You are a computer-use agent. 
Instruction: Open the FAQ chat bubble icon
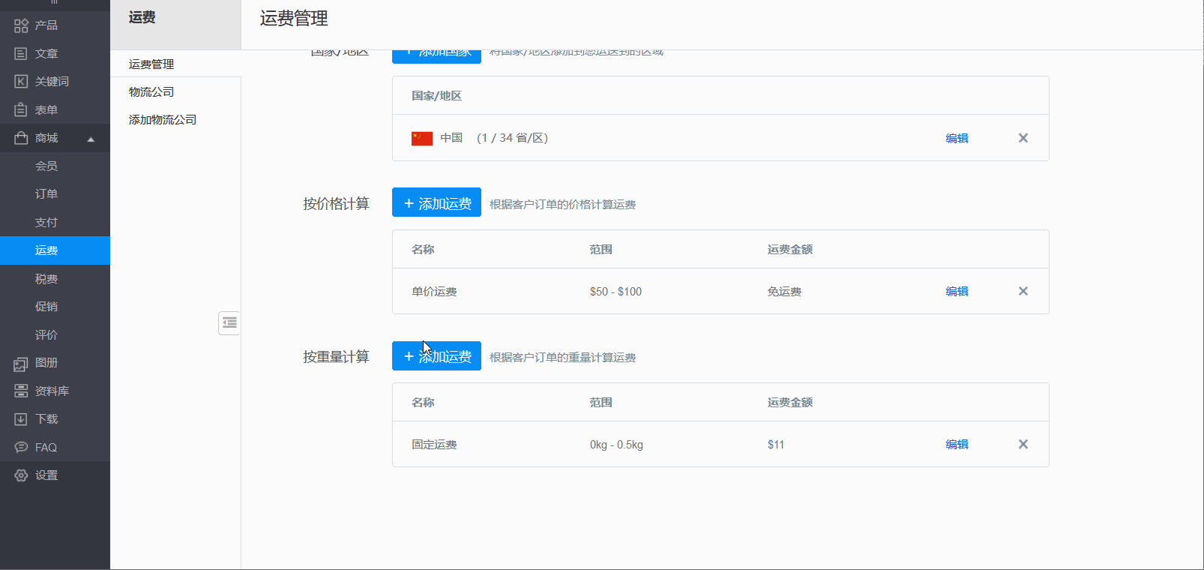coord(21,448)
